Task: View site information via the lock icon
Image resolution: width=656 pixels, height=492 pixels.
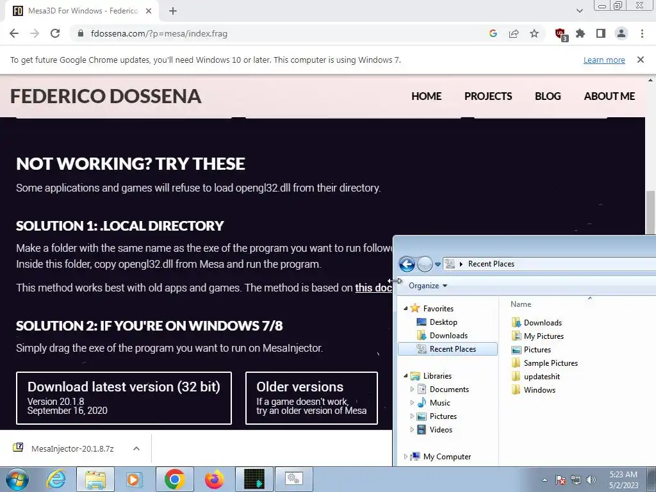Action: click(x=81, y=33)
